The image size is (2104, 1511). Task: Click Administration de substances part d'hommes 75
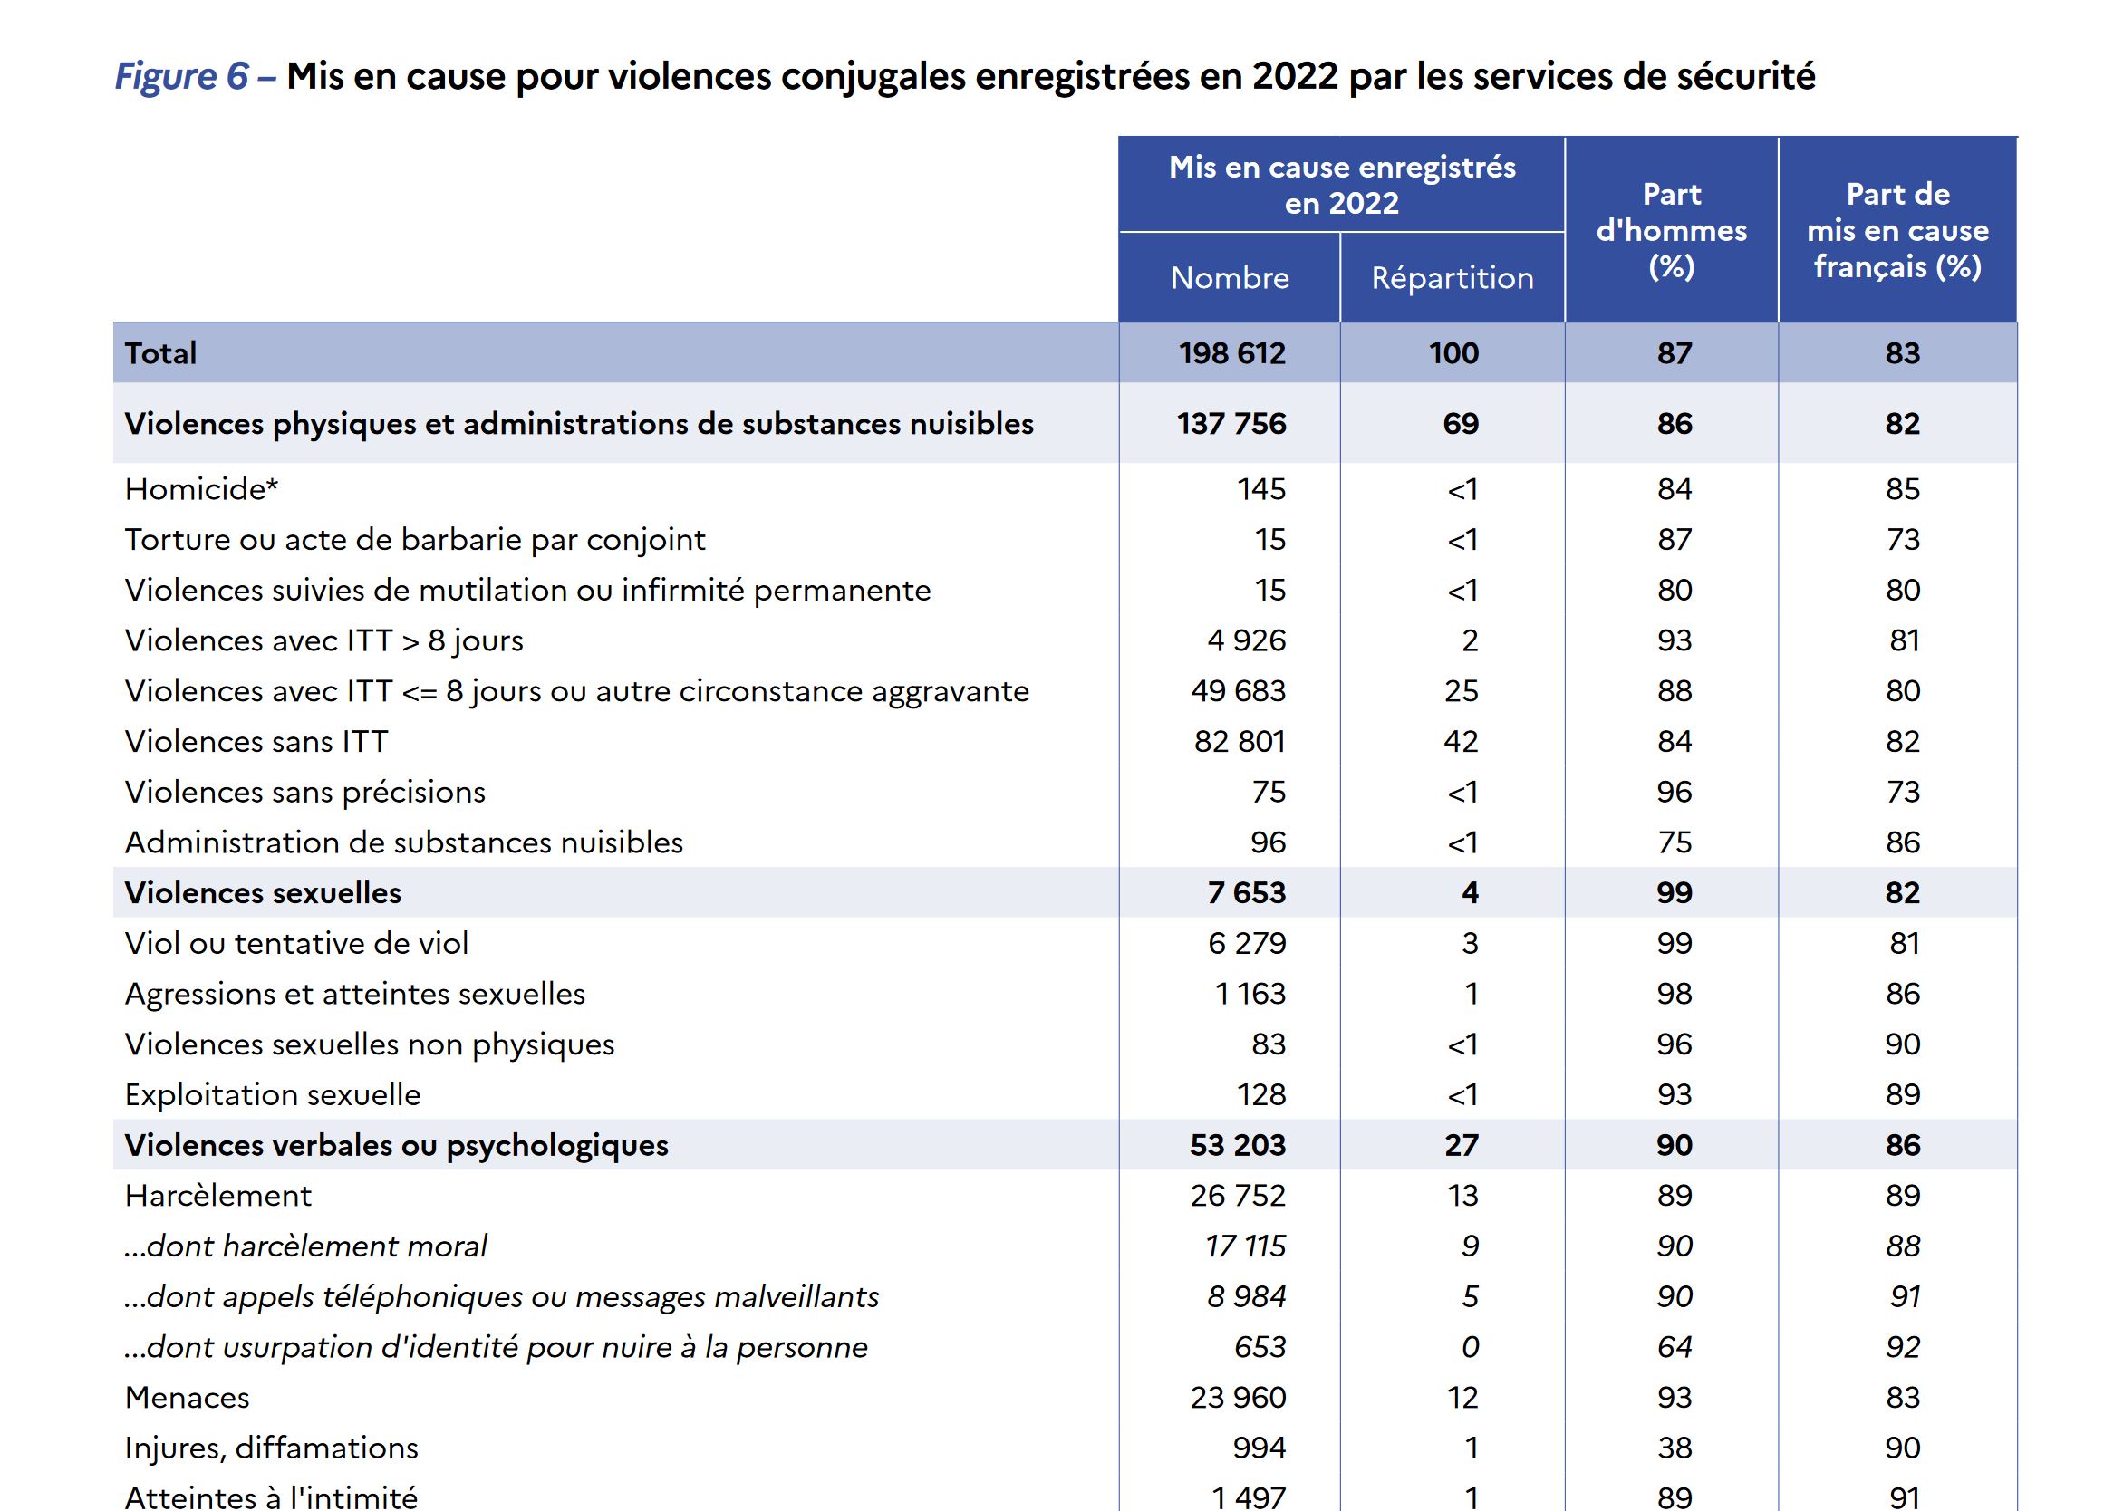(1675, 843)
